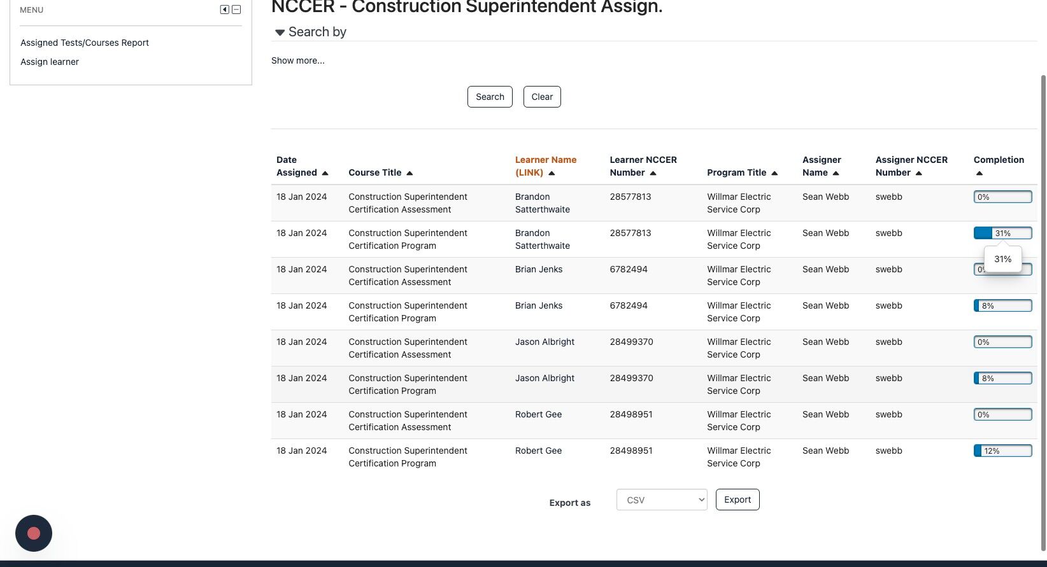Sort by Course Title arrow icon
The image size is (1047, 567).
(410, 173)
